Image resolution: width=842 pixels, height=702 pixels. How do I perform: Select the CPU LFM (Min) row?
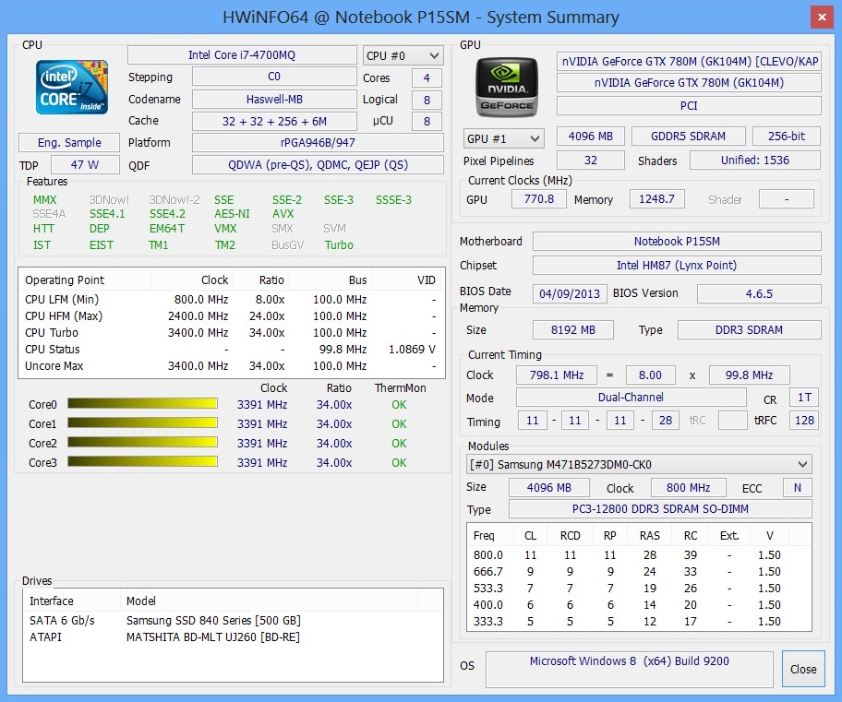click(231, 300)
